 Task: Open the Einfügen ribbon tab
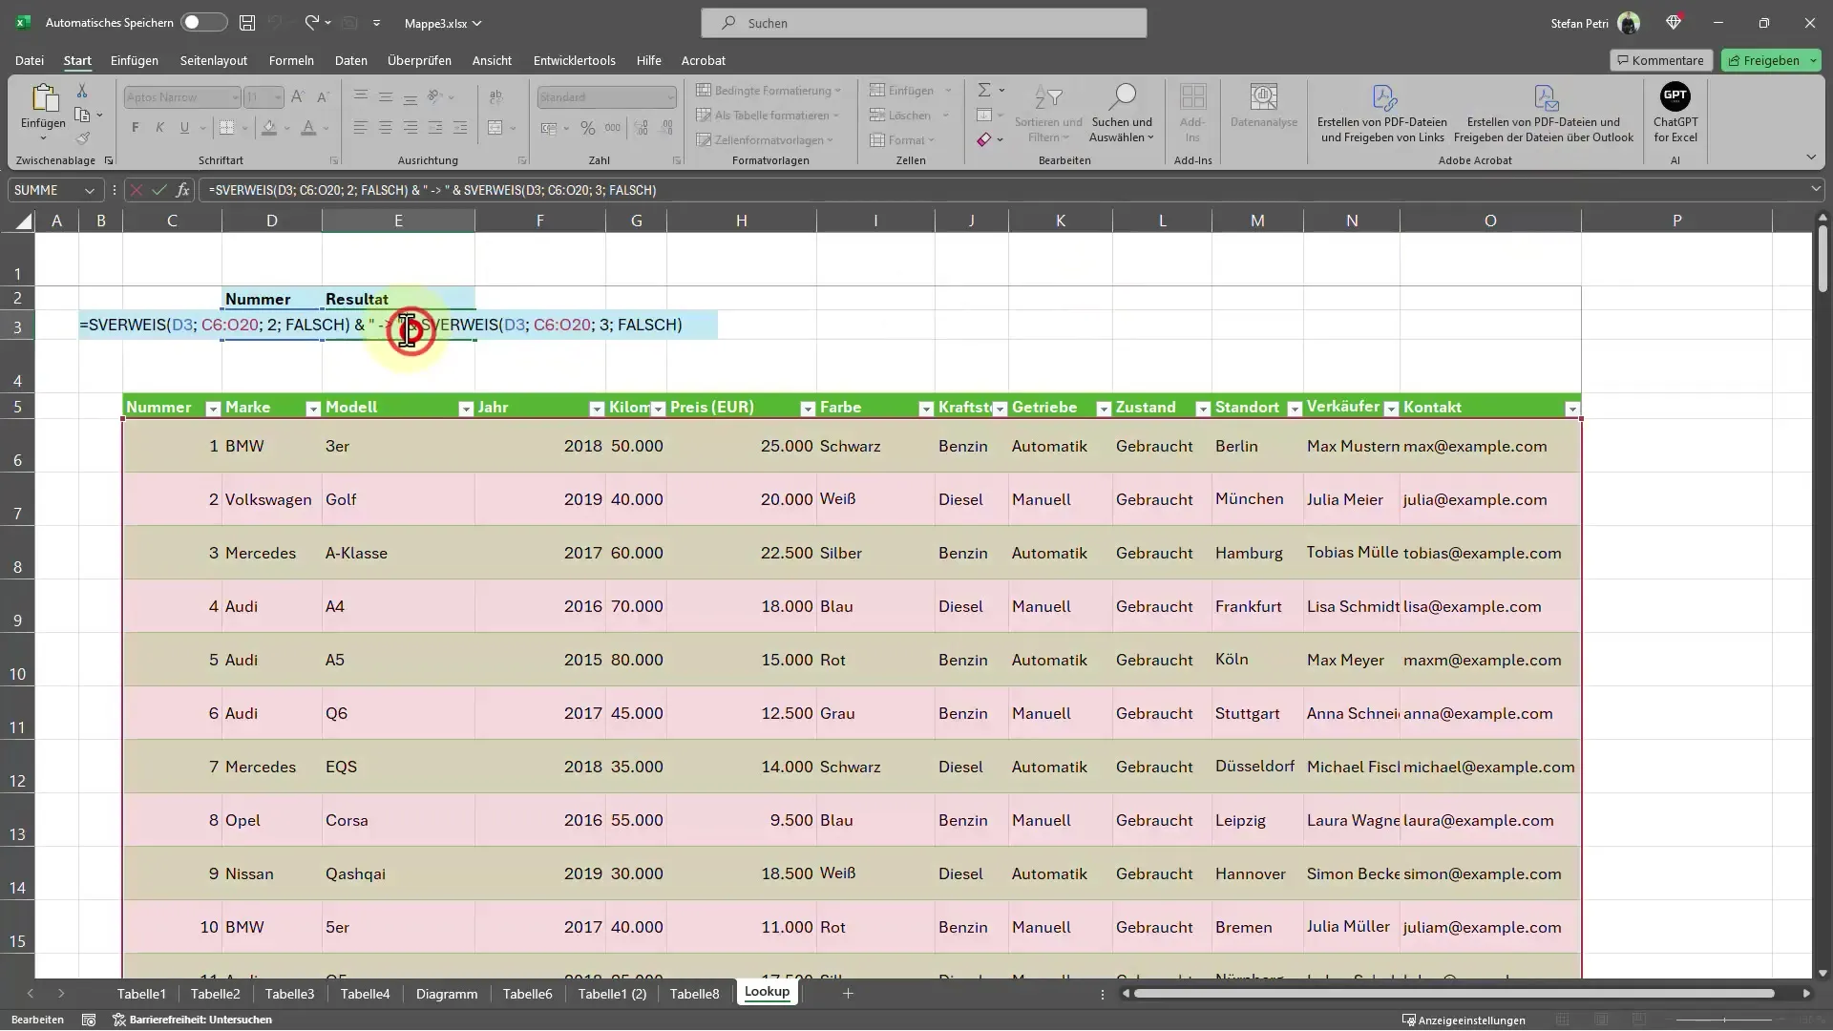pos(135,60)
